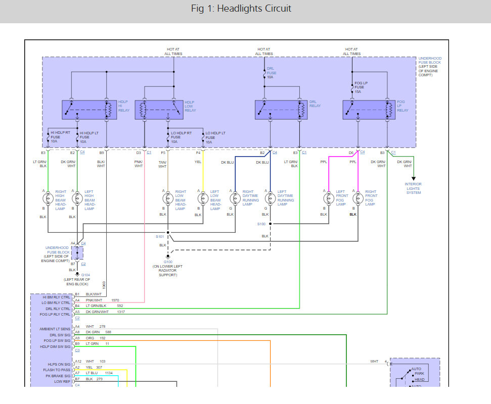Open the C1 connector link beside D3
The image size is (491, 404).
149,153
